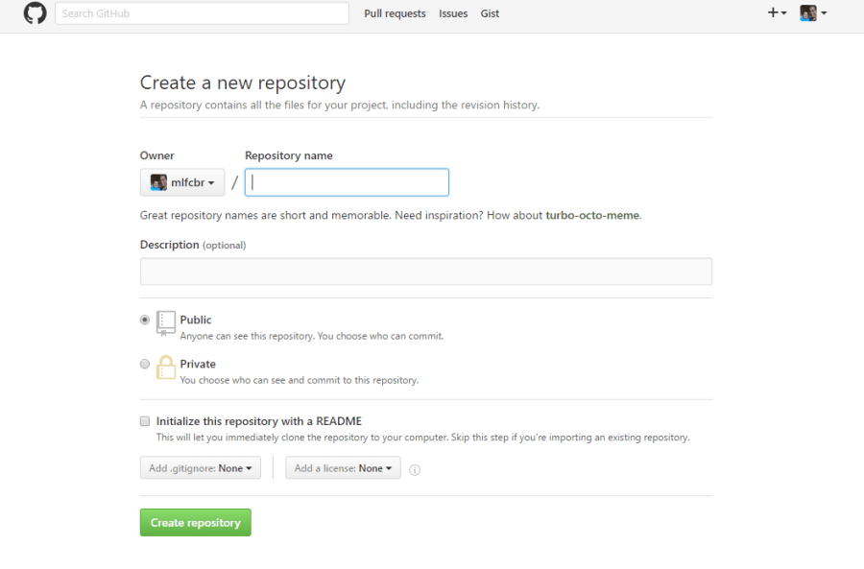Open the Add a license dropdown
Screen dimensions: 864x569
pyautogui.click(x=343, y=468)
